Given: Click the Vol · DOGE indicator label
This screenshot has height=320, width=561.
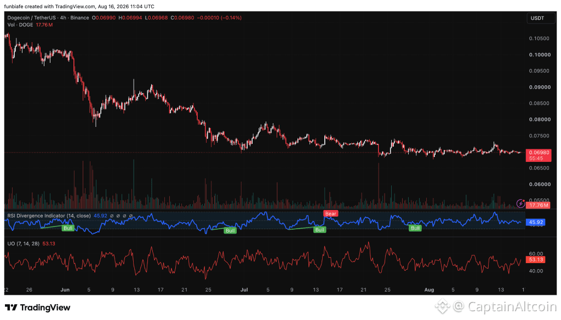Looking at the screenshot, I should click(20, 25).
